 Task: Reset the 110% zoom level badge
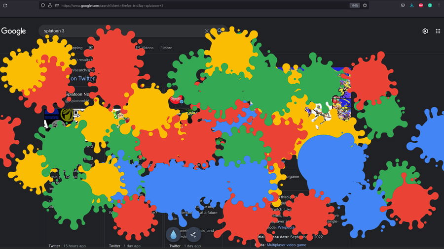tap(354, 5)
